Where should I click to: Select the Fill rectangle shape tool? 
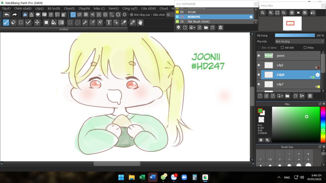click(46, 23)
